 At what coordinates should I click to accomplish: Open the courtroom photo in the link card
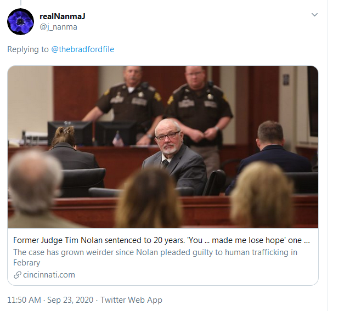tap(162, 147)
